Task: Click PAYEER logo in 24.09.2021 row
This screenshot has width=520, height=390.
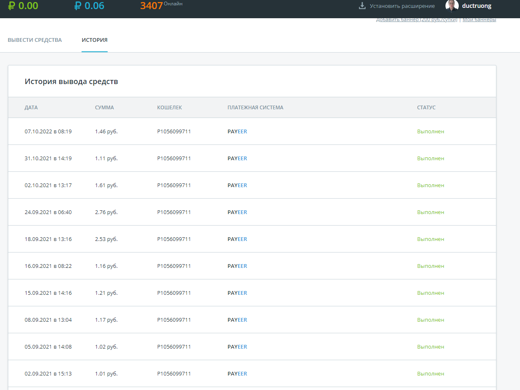Action: pyautogui.click(x=237, y=212)
